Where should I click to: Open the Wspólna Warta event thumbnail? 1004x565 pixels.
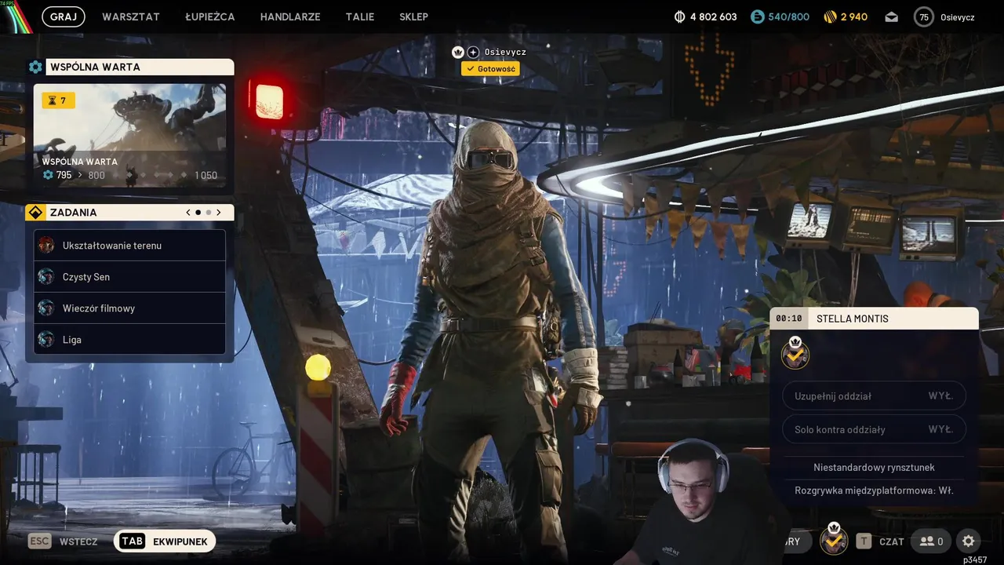click(129, 135)
